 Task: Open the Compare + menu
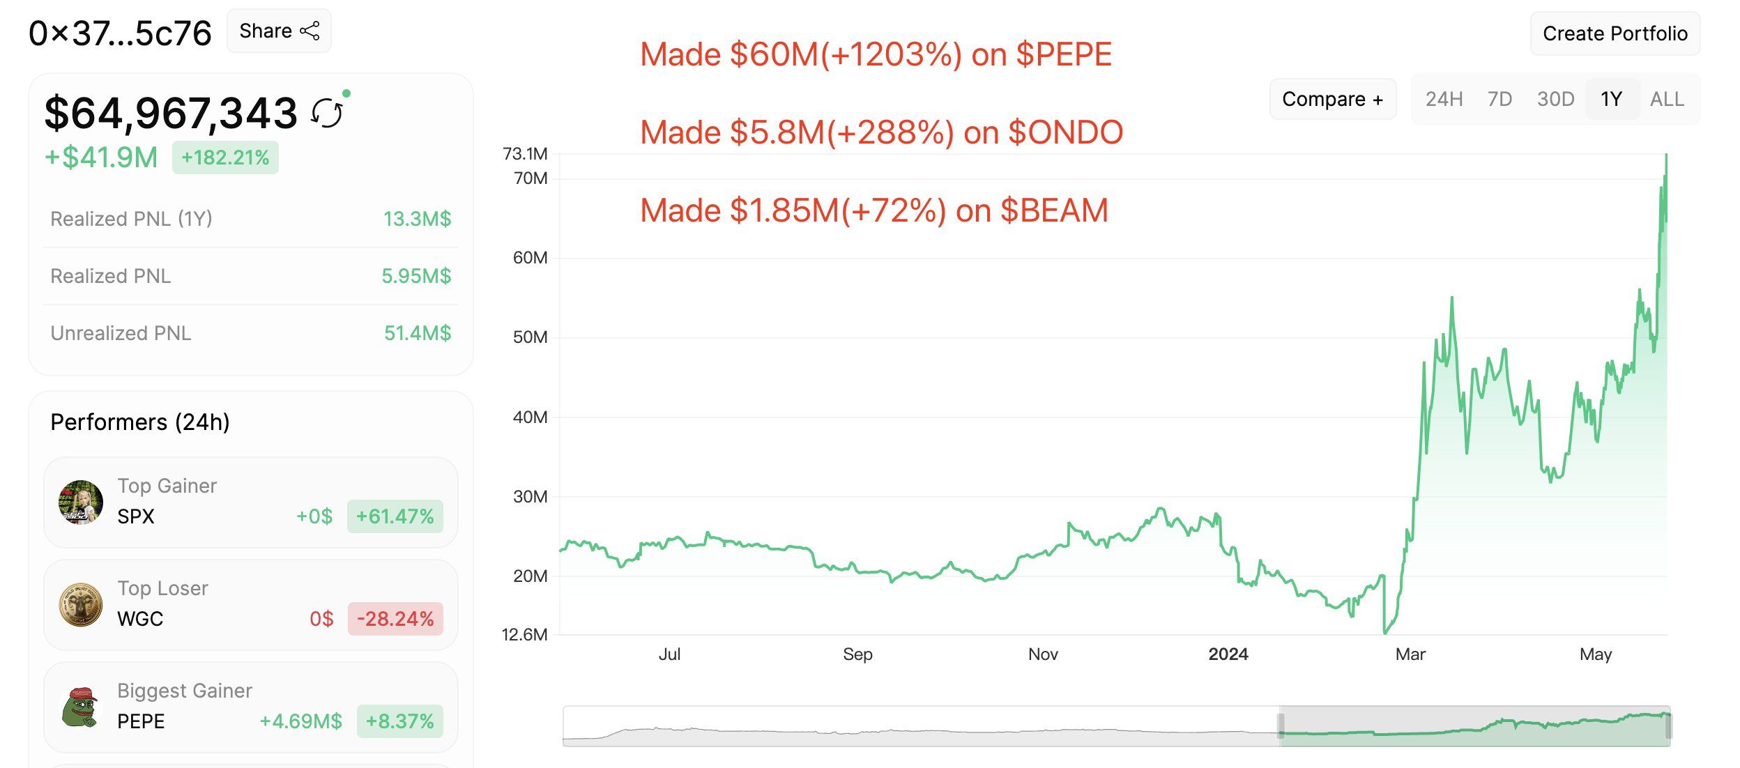pos(1332,100)
